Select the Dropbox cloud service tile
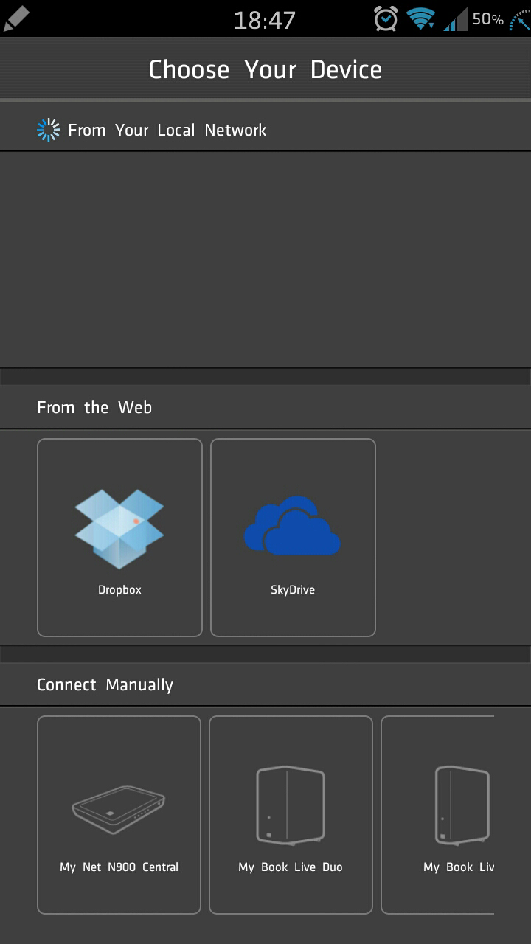 [x=119, y=538]
